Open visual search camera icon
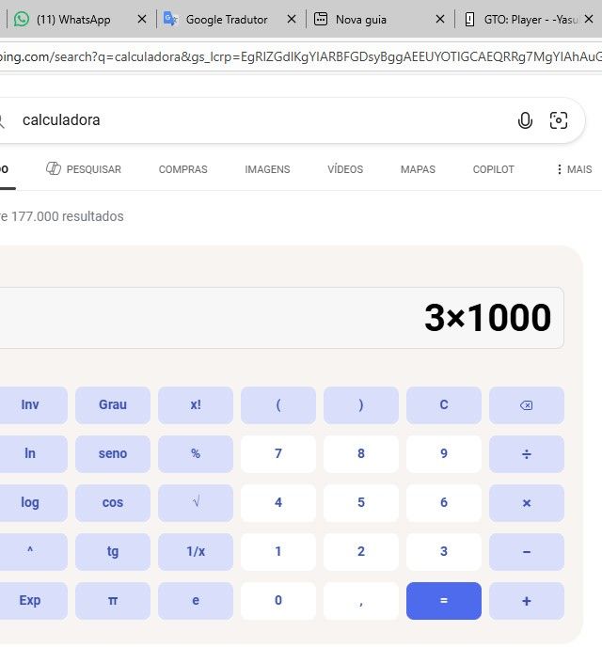The image size is (602, 648). (x=559, y=120)
